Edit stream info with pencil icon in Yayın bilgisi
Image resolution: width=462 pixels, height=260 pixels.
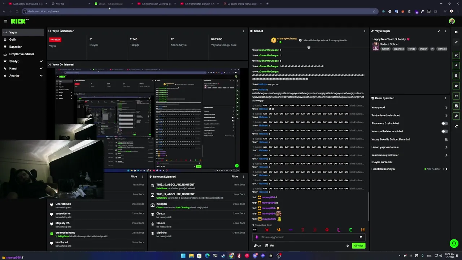pos(439,31)
